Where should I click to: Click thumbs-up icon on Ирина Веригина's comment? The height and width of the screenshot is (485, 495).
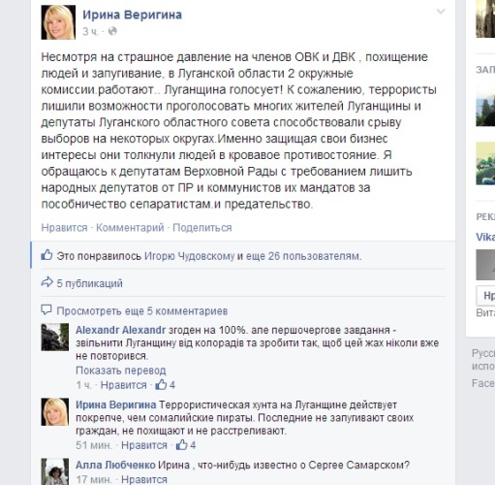[181, 444]
